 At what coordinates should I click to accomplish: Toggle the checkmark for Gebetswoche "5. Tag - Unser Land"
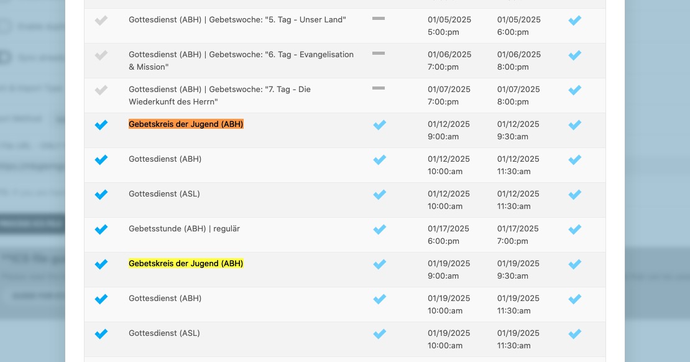(101, 21)
